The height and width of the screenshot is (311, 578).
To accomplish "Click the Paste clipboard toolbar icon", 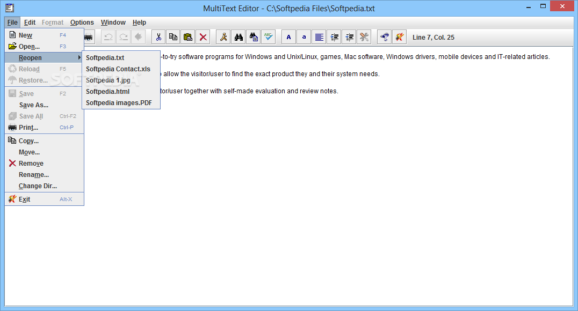I will pos(188,37).
